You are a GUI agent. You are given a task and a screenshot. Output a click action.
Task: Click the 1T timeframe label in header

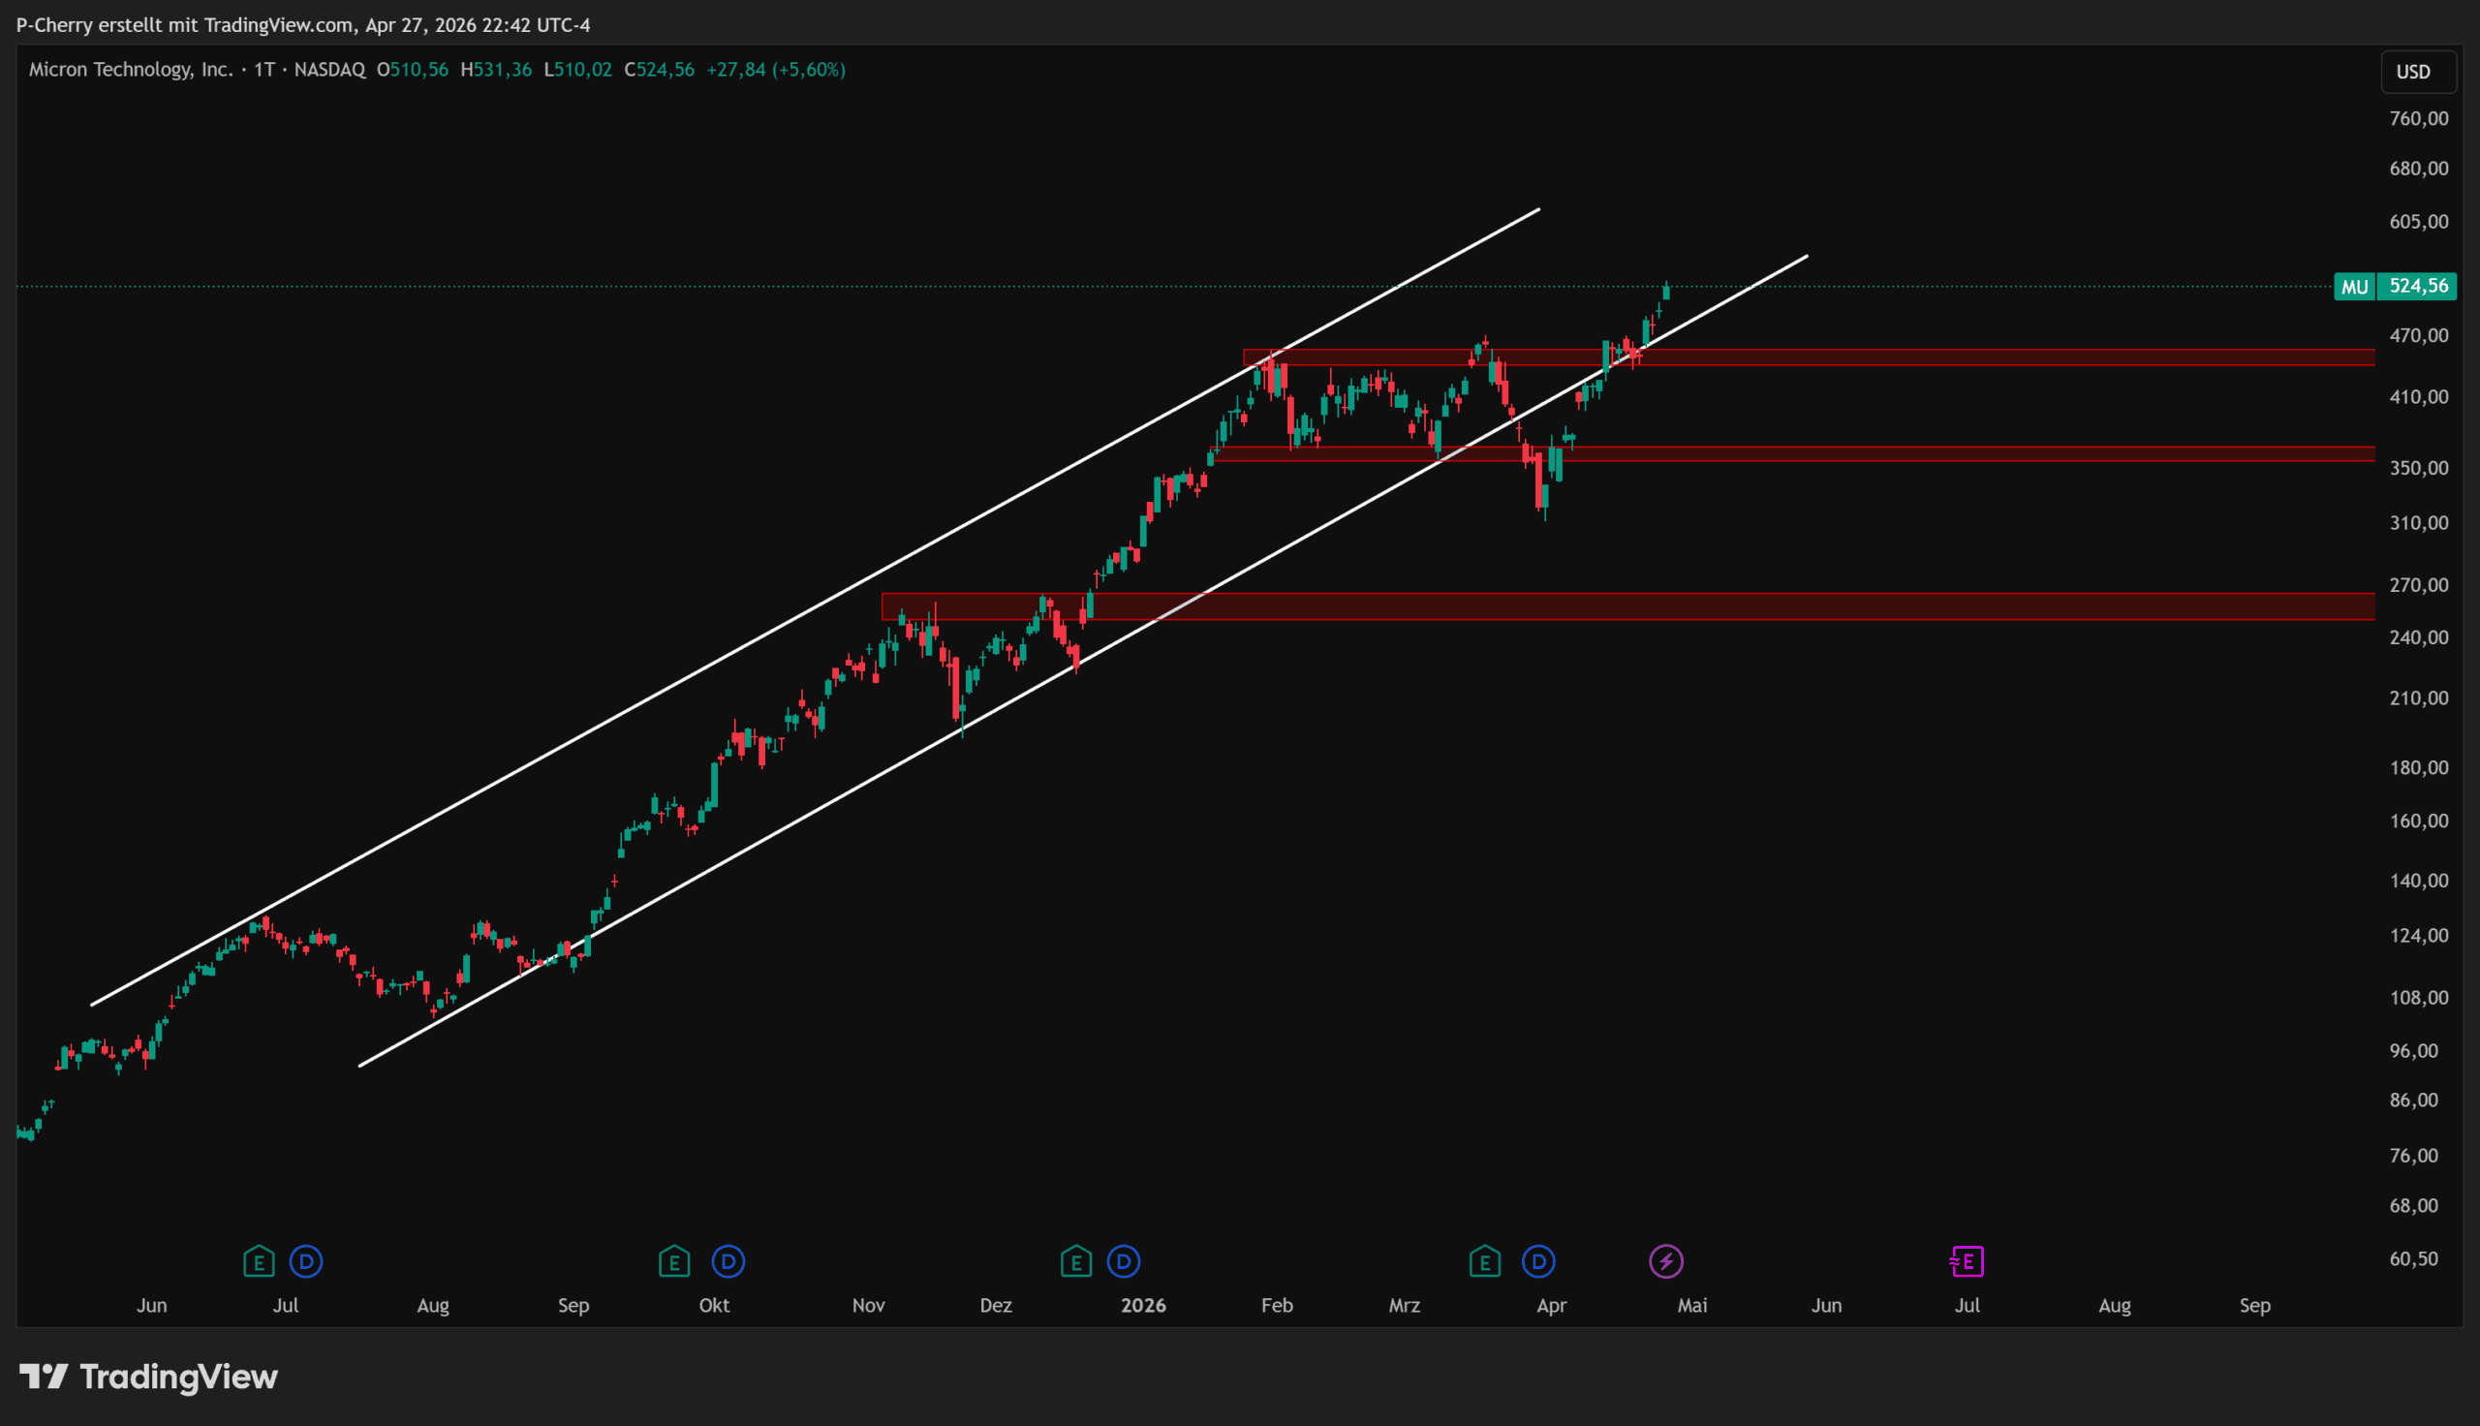tap(264, 70)
